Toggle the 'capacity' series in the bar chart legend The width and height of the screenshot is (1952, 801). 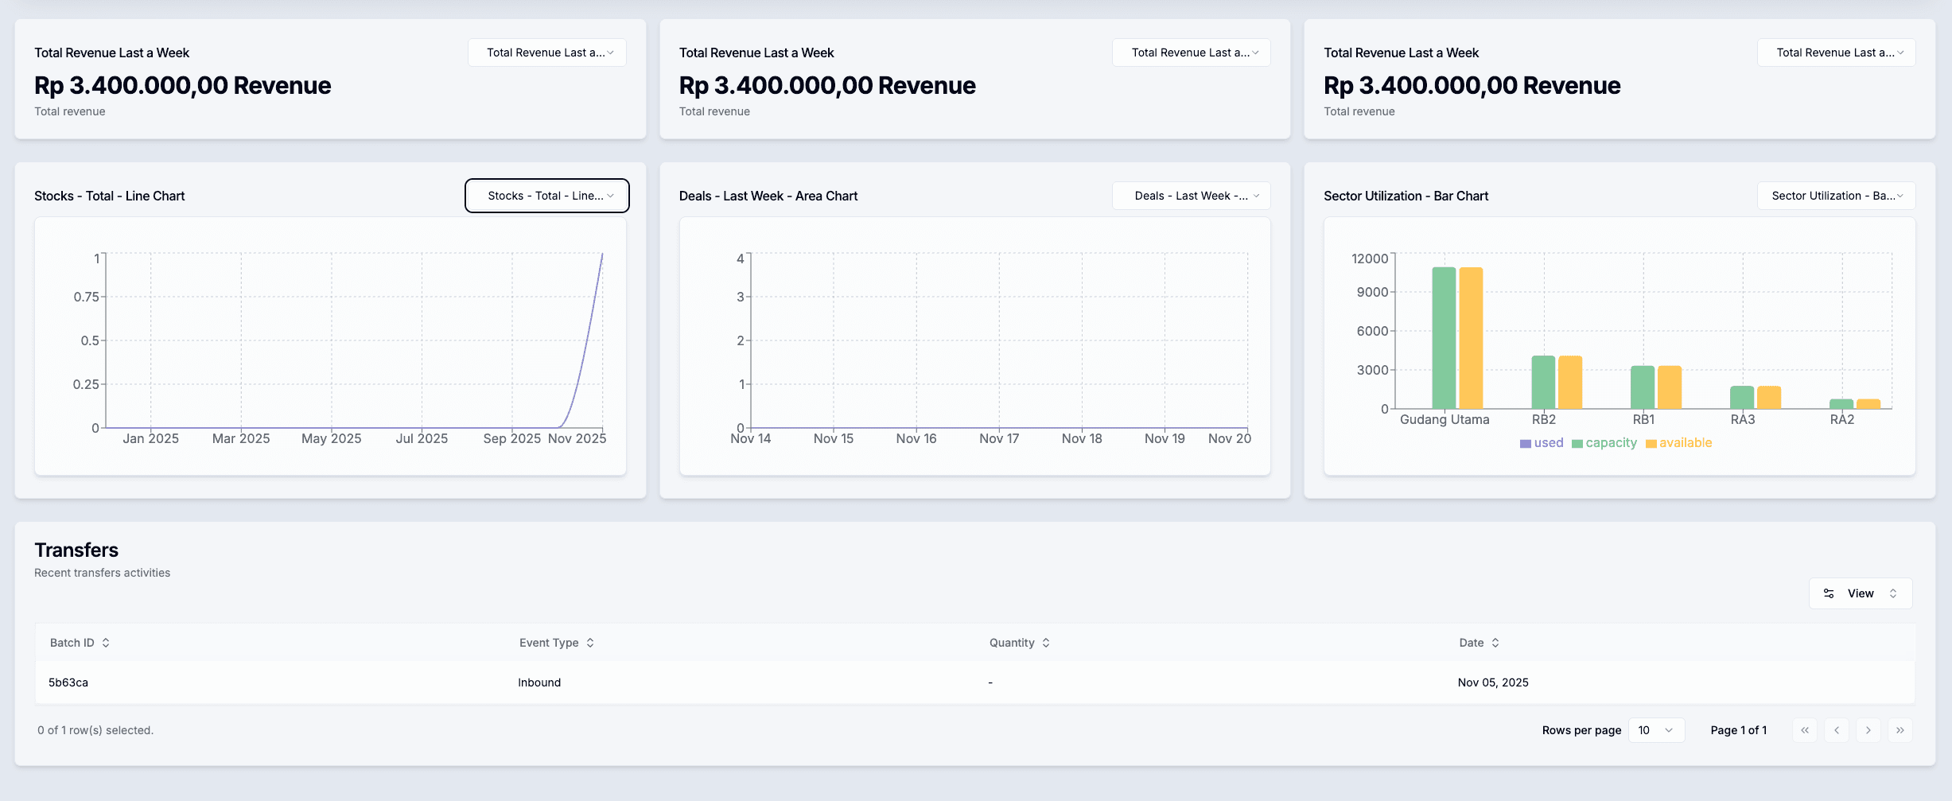[1604, 442]
